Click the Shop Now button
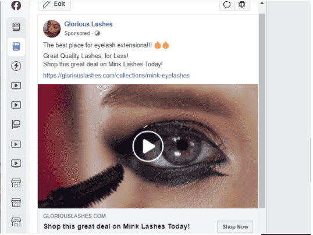 pyautogui.click(x=235, y=227)
